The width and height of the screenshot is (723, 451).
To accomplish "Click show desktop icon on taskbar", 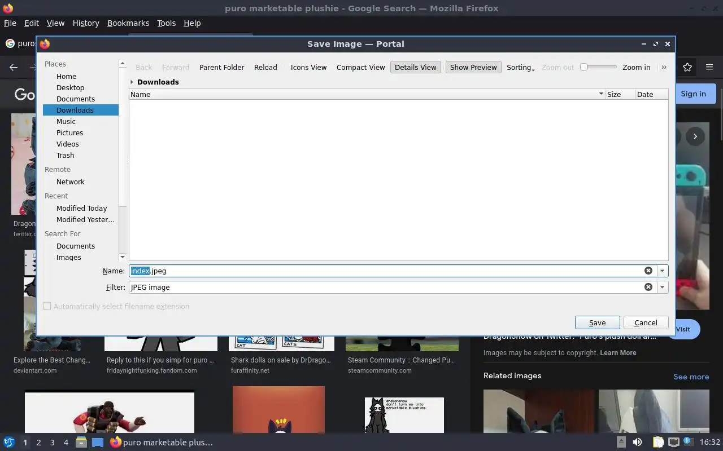I will pos(98,443).
